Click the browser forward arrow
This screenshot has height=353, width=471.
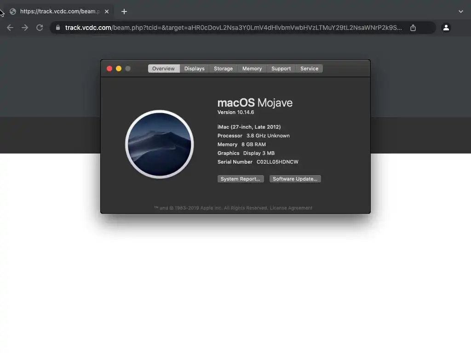pyautogui.click(x=25, y=28)
